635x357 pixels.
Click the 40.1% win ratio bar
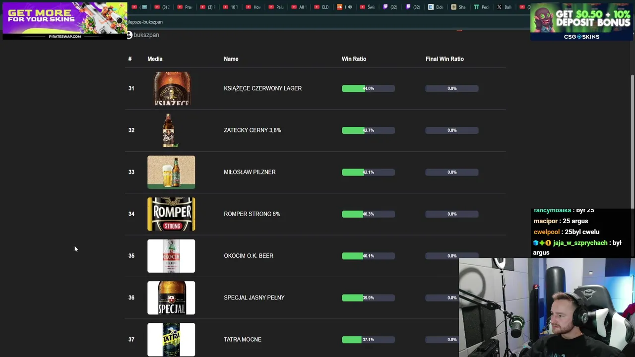point(368,256)
